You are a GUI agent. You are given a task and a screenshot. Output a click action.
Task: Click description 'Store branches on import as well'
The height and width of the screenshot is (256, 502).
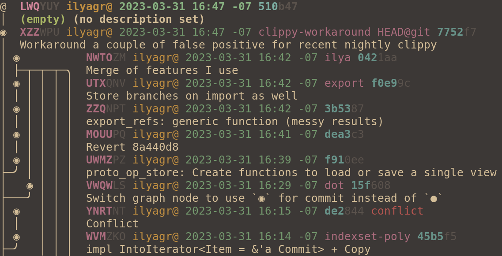click(x=192, y=96)
